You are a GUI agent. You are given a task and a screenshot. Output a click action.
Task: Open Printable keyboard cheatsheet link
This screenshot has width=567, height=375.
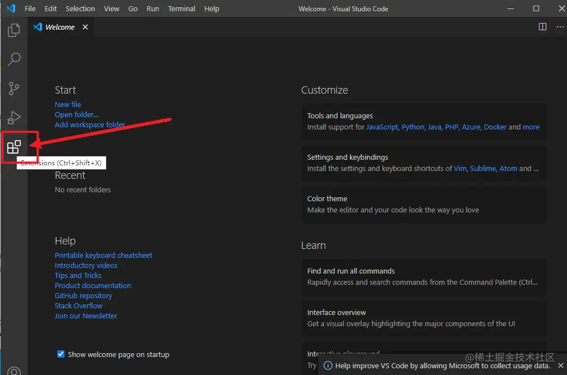(103, 255)
